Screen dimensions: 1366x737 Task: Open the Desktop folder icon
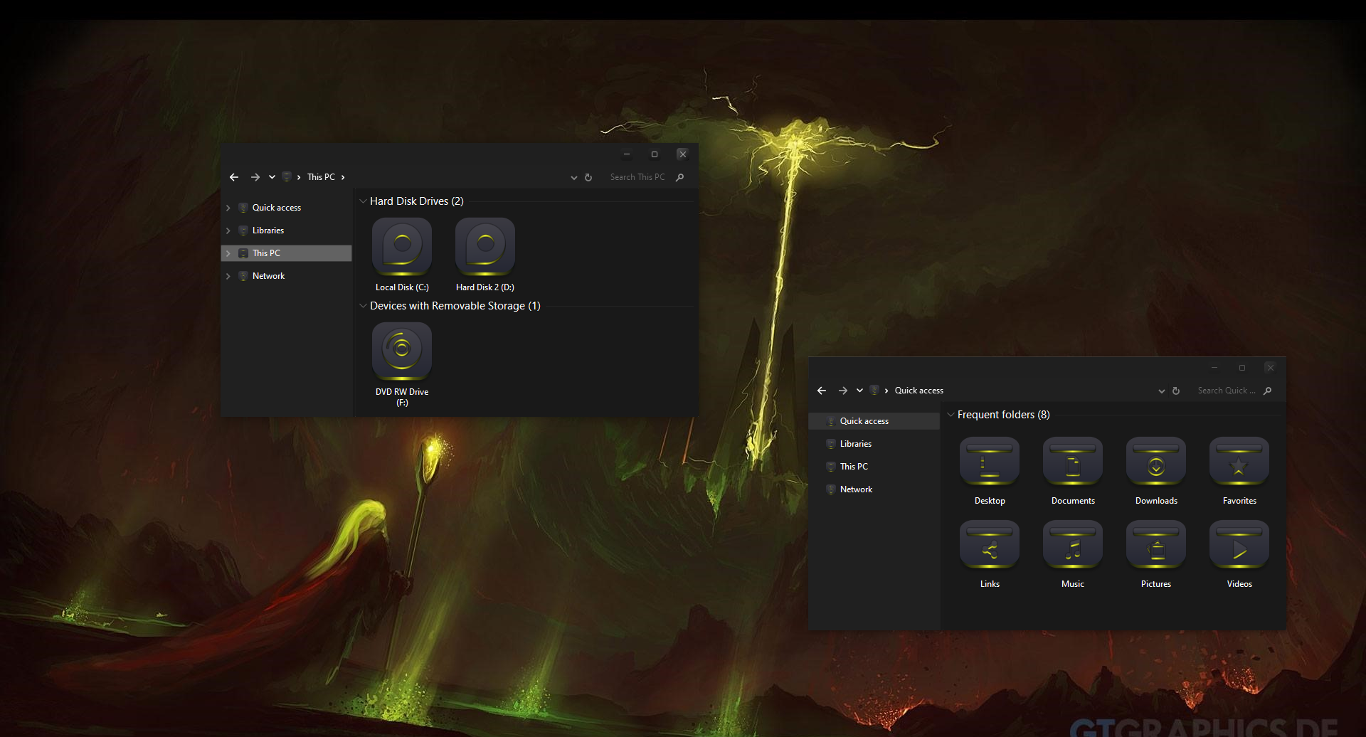[x=990, y=462]
